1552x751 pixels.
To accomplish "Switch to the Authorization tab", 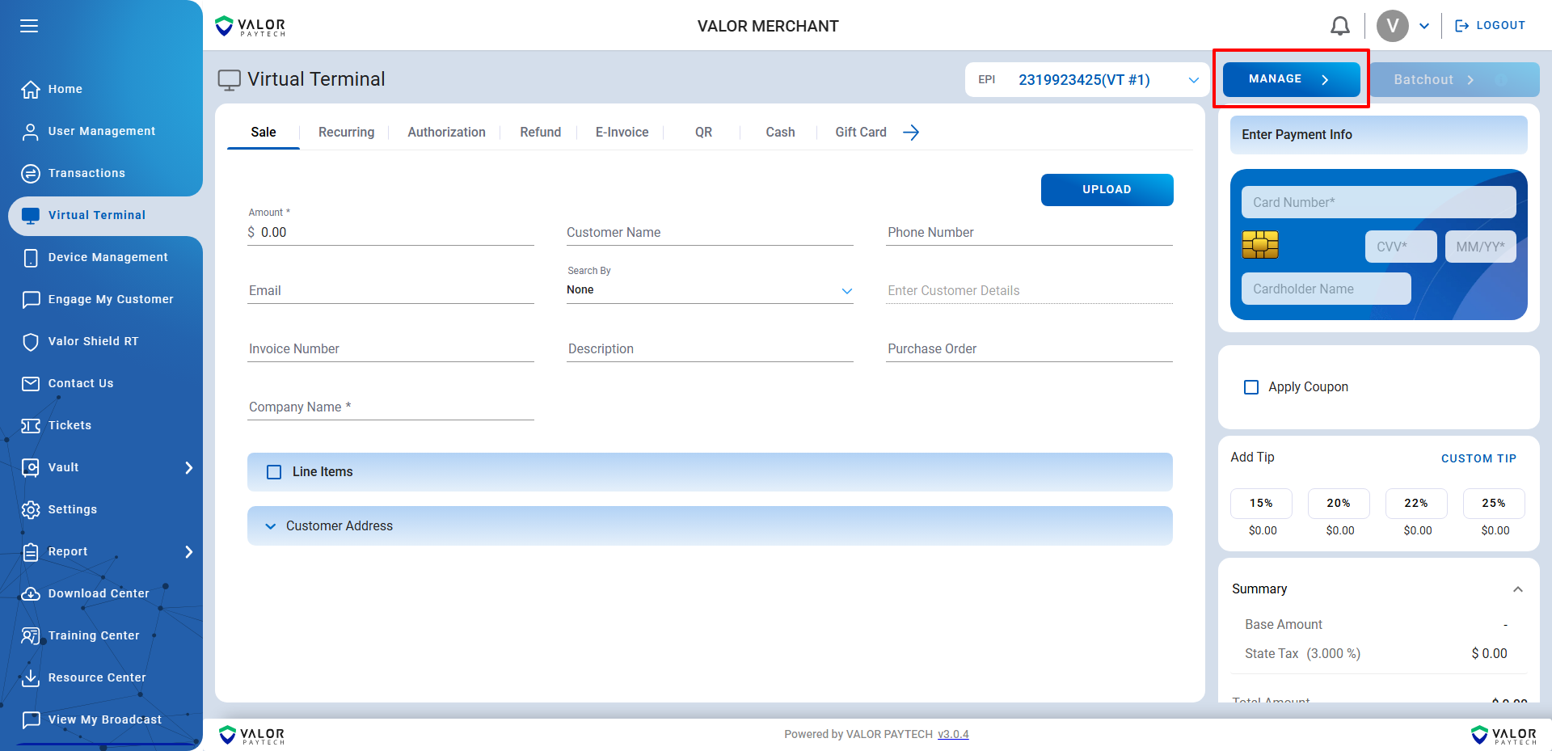I will (x=446, y=133).
